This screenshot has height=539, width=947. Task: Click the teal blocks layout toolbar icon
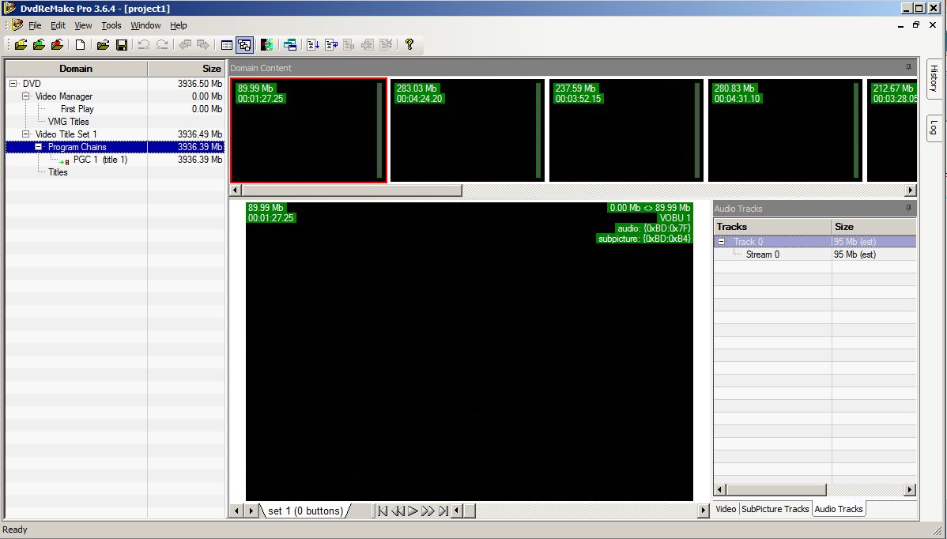point(290,45)
